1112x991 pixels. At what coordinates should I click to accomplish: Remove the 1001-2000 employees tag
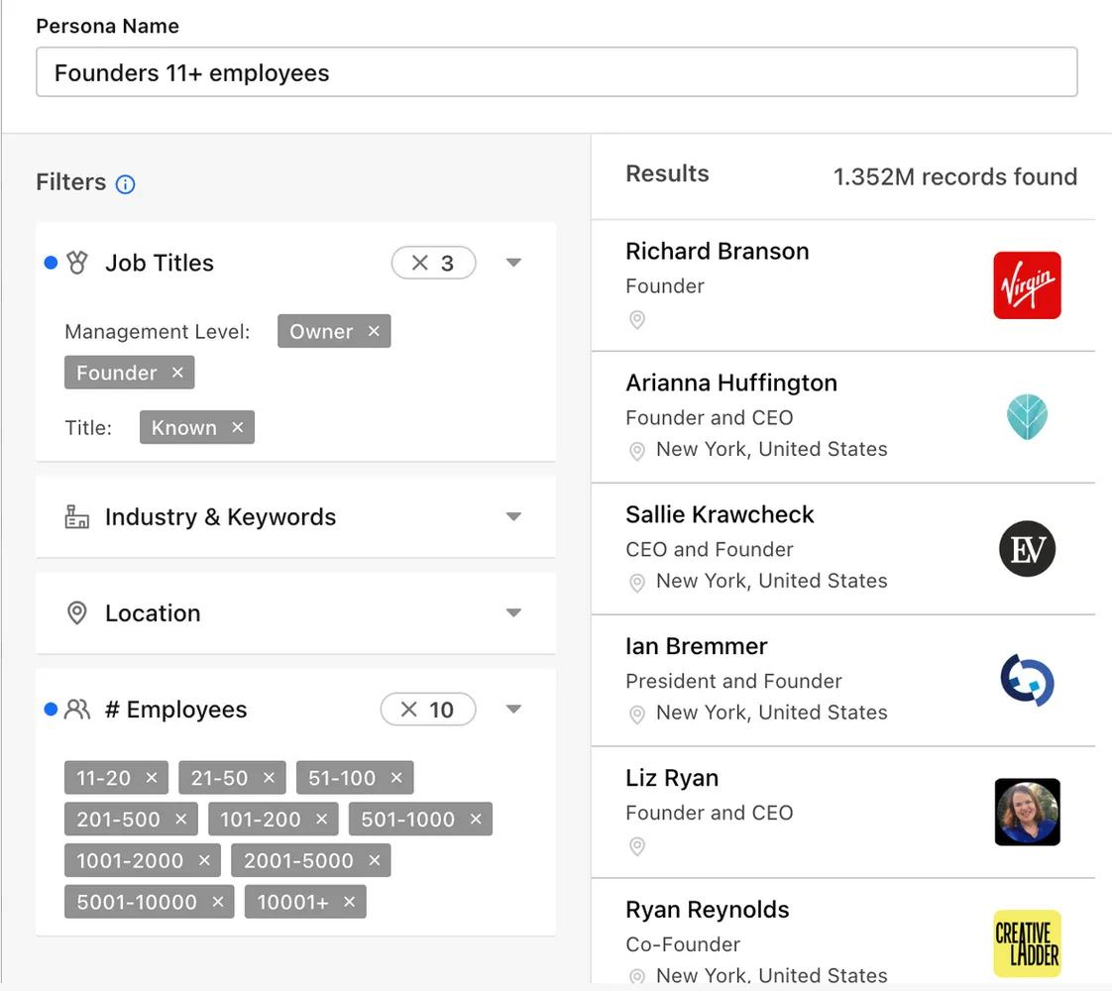click(204, 860)
